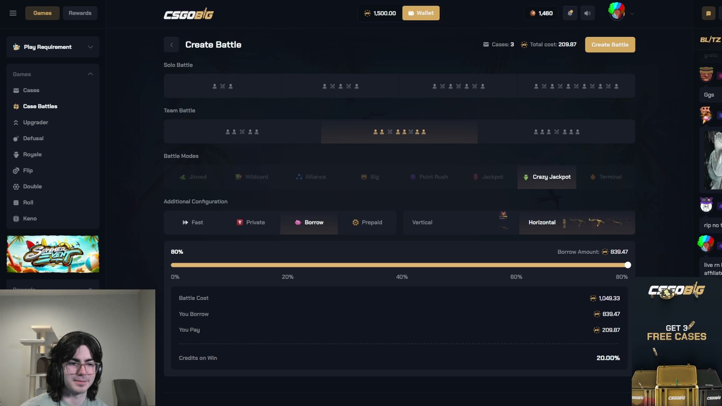Deselect Crazy Jackpot mode
The image size is (722, 406).
tap(547, 177)
